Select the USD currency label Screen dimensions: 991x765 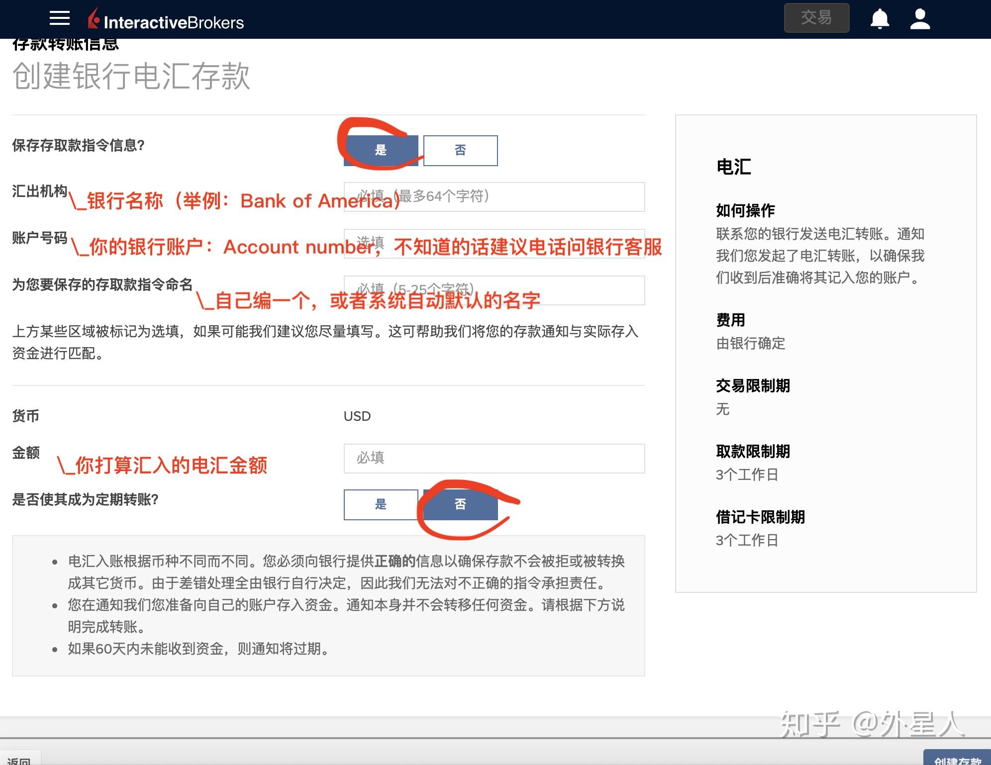356,416
